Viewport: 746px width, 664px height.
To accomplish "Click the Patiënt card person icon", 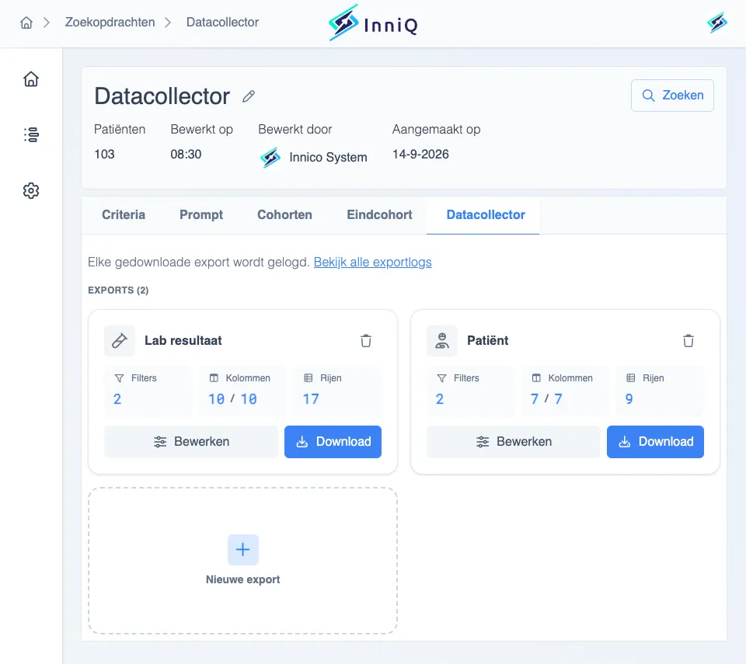I will point(442,341).
